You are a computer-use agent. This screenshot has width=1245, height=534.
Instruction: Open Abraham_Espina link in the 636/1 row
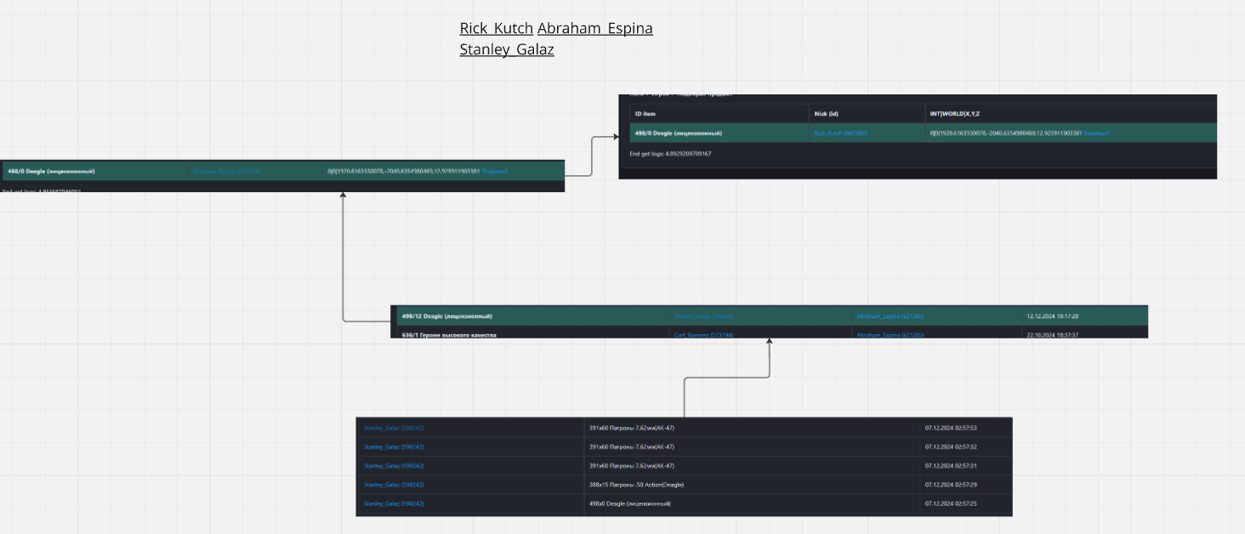[x=890, y=335]
